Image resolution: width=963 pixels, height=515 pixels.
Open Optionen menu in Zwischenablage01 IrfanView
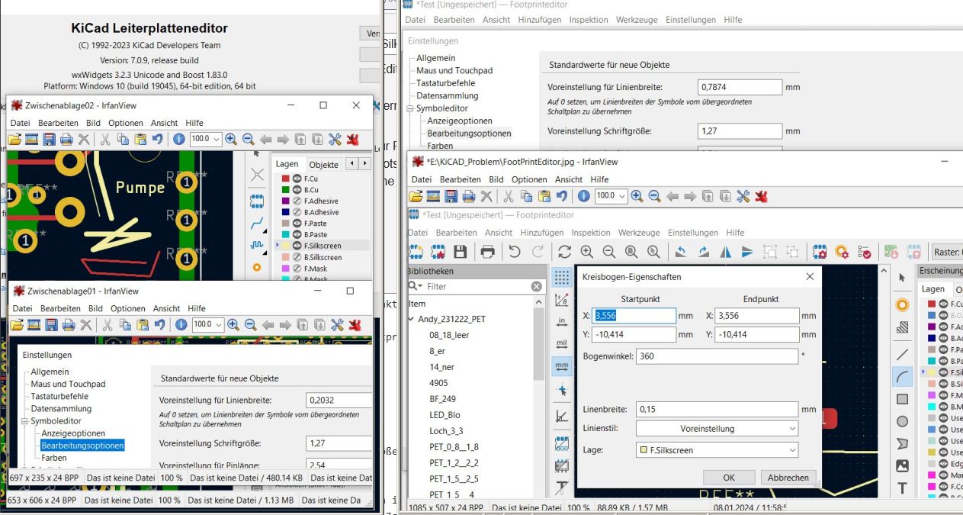pos(128,308)
